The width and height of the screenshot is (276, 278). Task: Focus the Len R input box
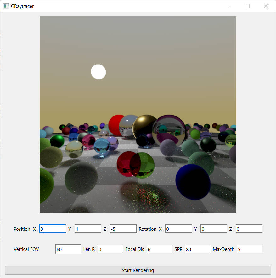tap(110, 249)
